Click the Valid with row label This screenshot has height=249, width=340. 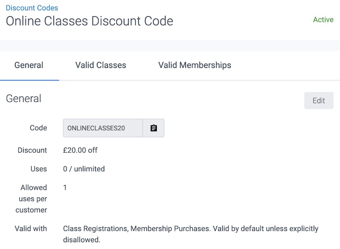(30, 229)
